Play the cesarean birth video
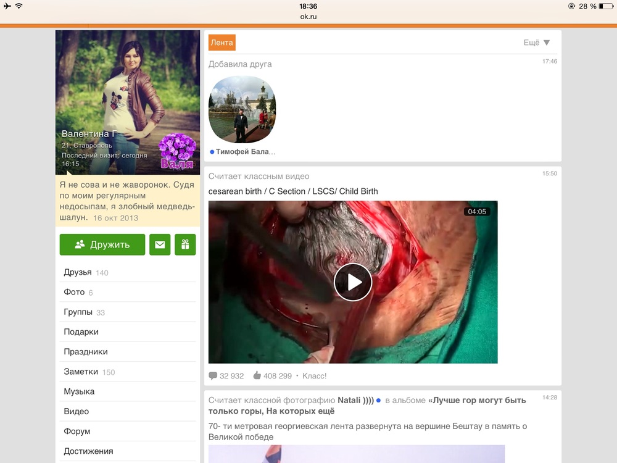The height and width of the screenshot is (463, 617). pos(353,282)
